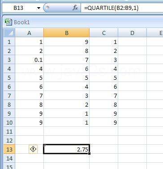The height and width of the screenshot is (169, 163).
Task: Click the formula bar with QUARTILE formula
Action: tap(122, 8)
